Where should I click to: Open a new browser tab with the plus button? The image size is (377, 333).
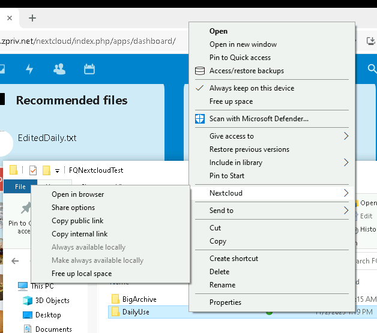pos(32,18)
